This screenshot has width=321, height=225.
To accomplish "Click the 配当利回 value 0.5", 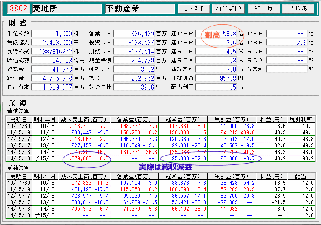I will [216, 87].
